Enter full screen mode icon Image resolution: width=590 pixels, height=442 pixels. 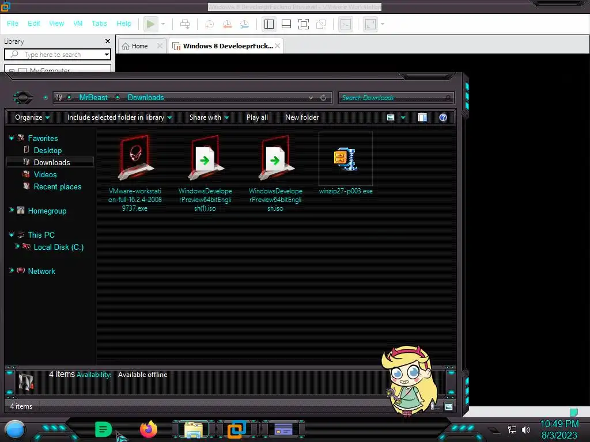pos(304,24)
